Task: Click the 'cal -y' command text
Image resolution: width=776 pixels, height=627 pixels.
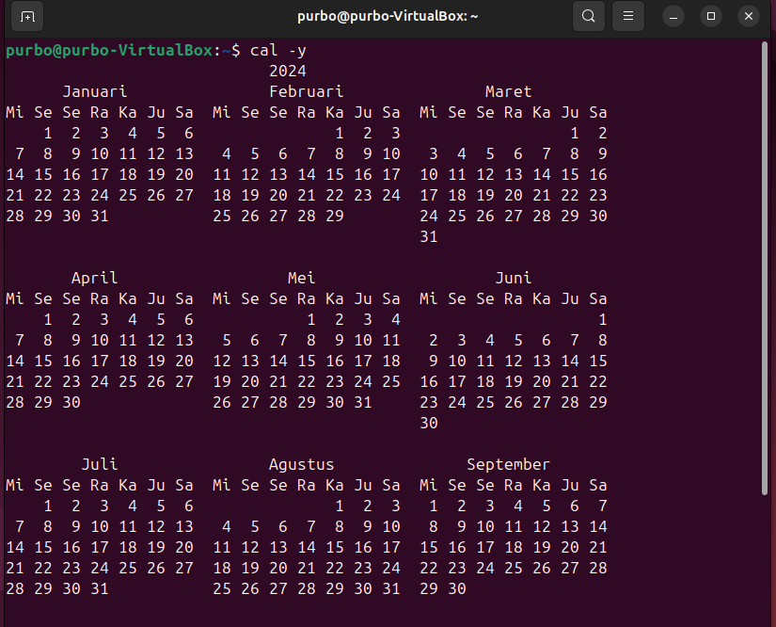Action: (x=278, y=51)
